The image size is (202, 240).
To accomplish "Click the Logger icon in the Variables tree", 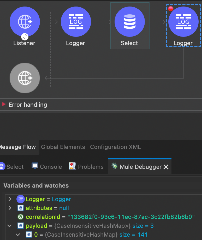I will tap(20, 199).
